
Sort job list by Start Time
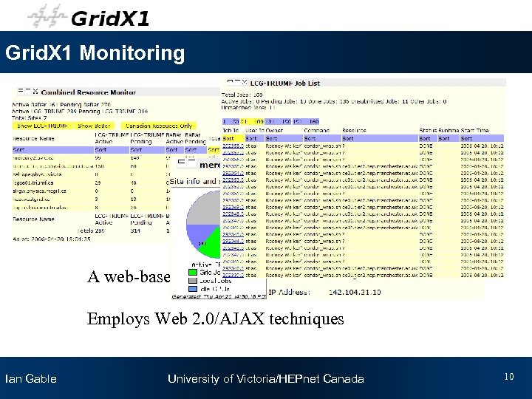(x=482, y=138)
